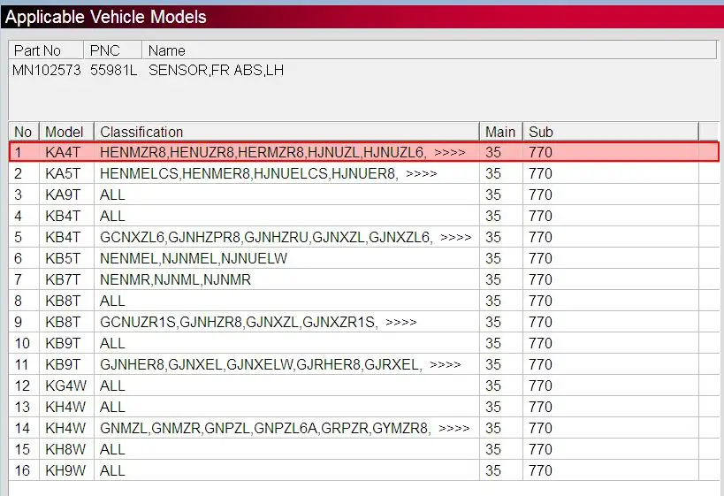
Task: Select classification NENMR,NJNML,NJNMR
Action: click(175, 280)
